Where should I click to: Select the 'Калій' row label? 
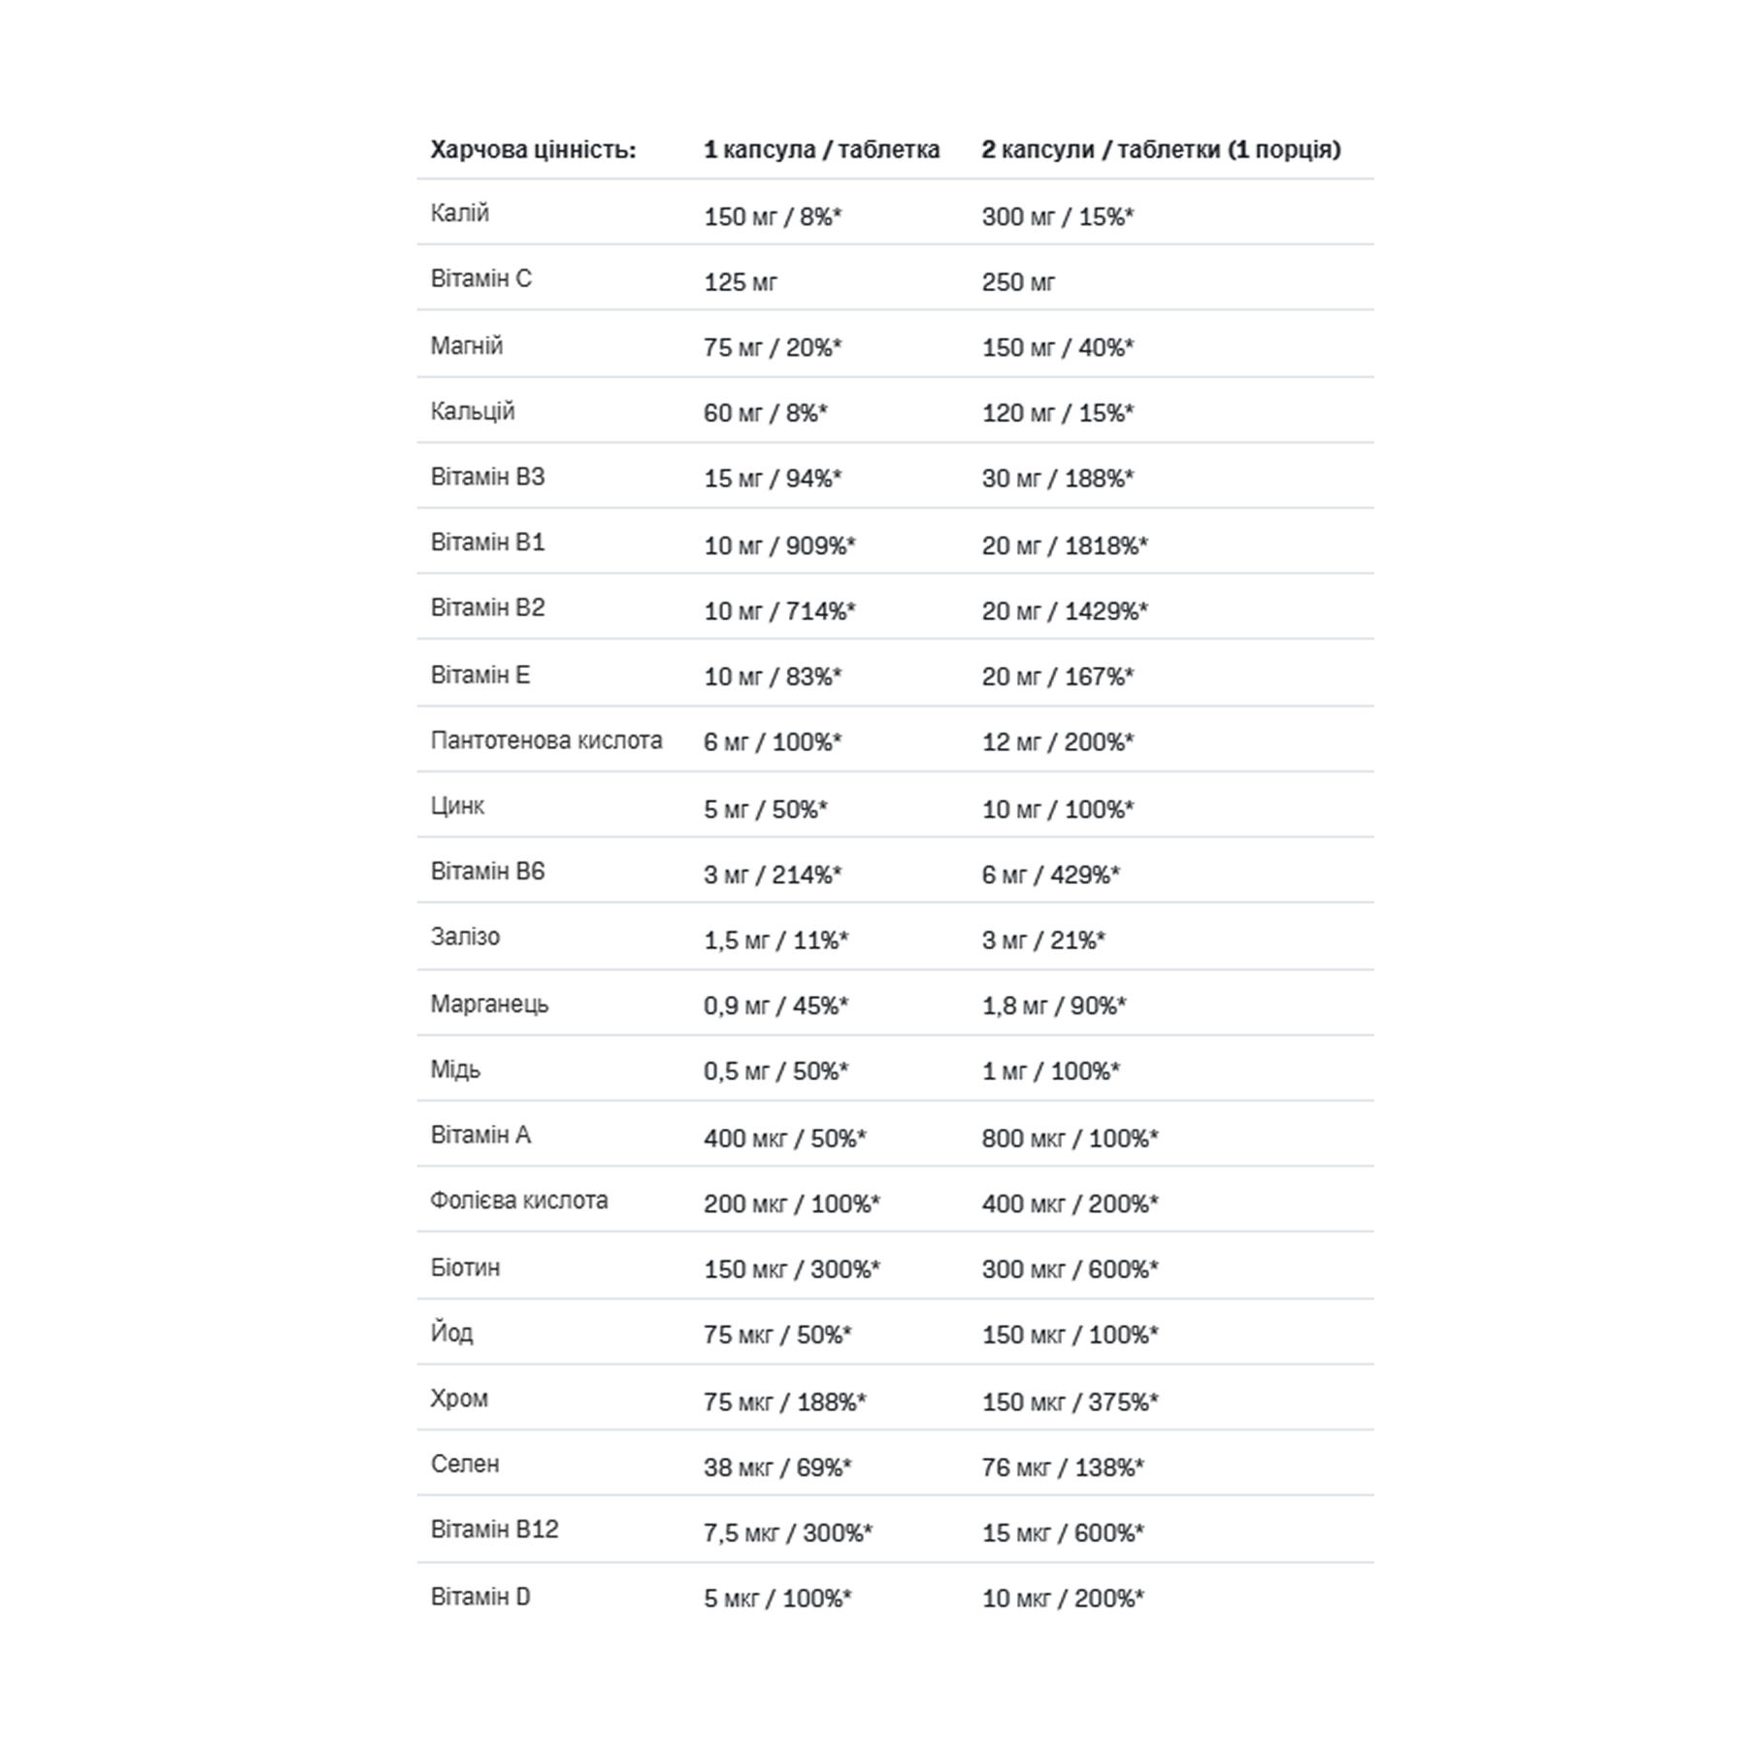460,213
